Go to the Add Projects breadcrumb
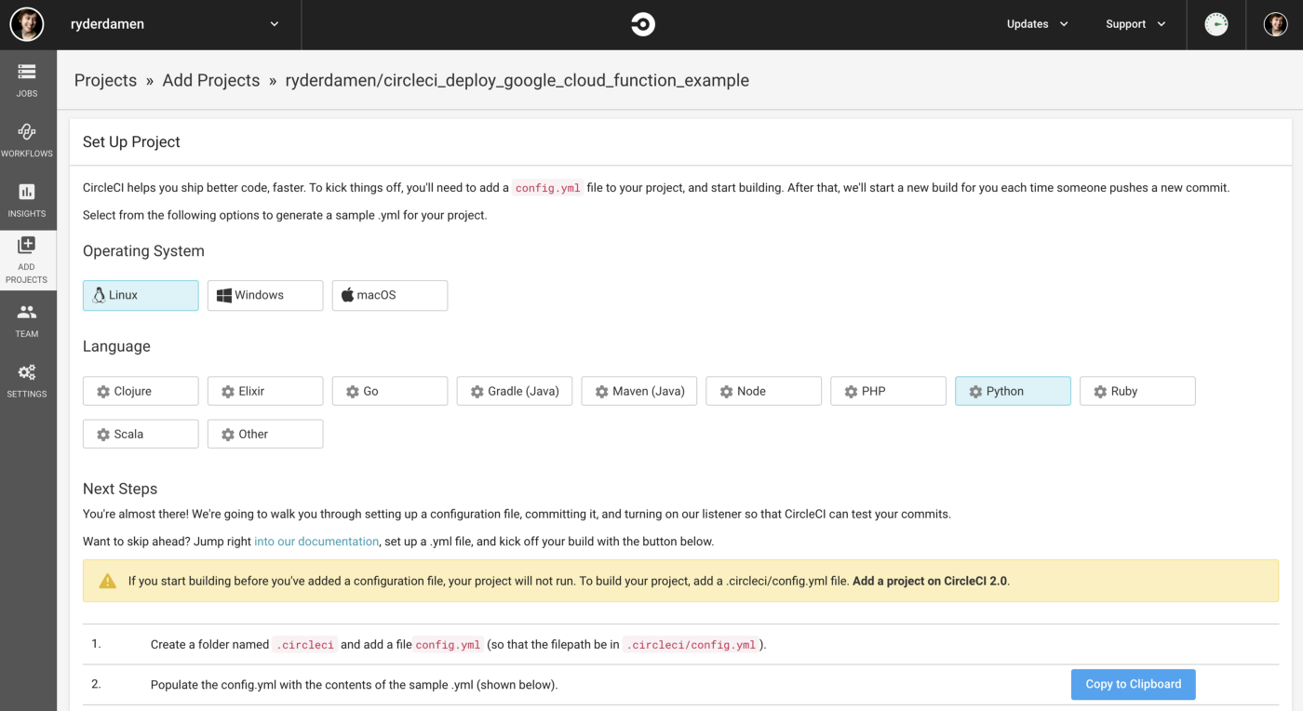 pos(211,80)
